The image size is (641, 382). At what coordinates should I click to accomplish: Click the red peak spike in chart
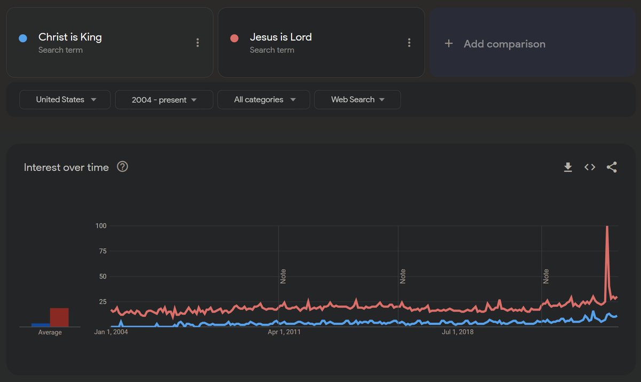607,228
